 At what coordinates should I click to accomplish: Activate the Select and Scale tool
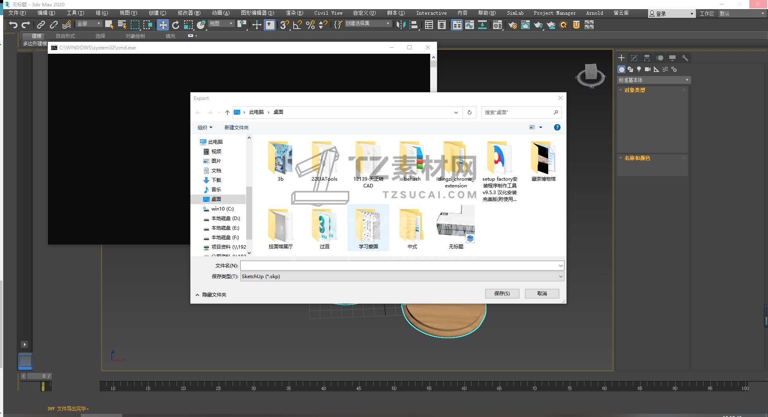coord(188,25)
